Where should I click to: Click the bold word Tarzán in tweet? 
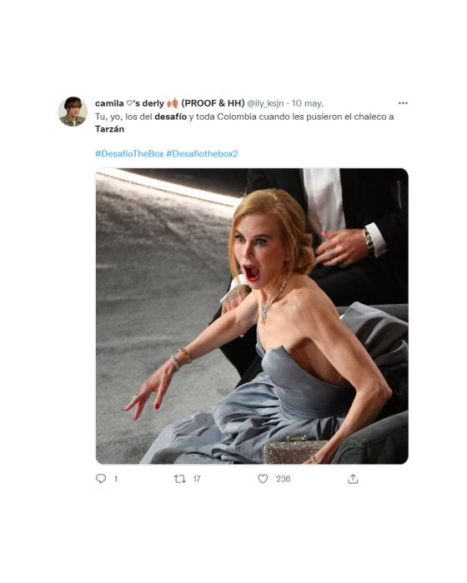(109, 129)
